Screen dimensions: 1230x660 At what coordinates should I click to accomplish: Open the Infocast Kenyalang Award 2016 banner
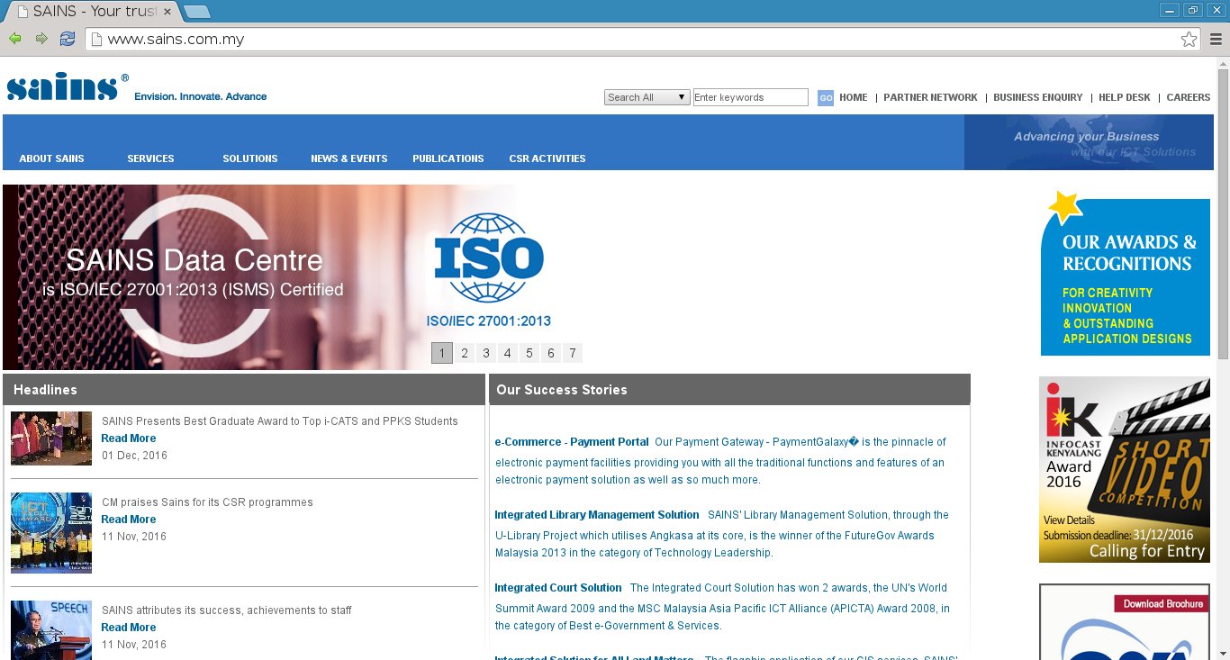pos(1125,470)
